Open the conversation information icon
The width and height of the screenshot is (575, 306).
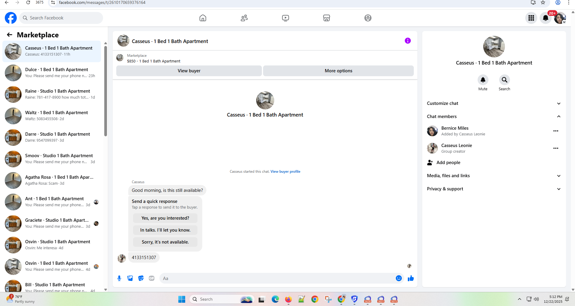[408, 41]
